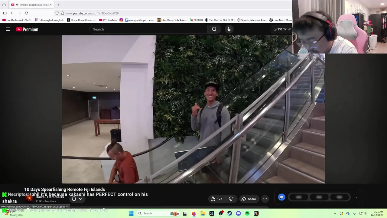Start voice search with microphone icon
387x218 pixels.
point(229,29)
